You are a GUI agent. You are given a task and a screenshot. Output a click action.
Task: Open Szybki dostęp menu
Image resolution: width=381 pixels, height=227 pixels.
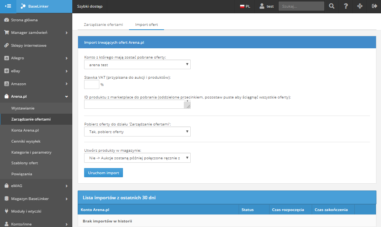click(90, 6)
